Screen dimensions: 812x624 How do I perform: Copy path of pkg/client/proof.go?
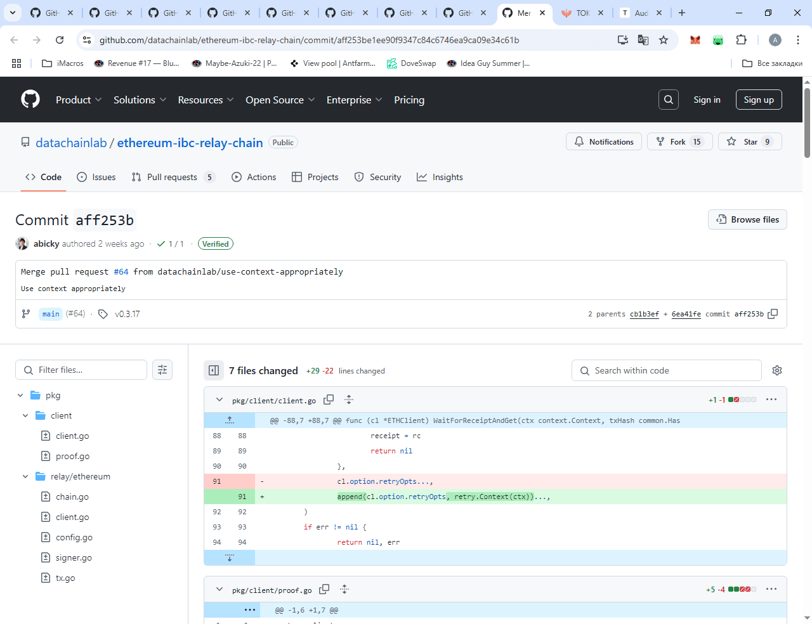click(324, 590)
